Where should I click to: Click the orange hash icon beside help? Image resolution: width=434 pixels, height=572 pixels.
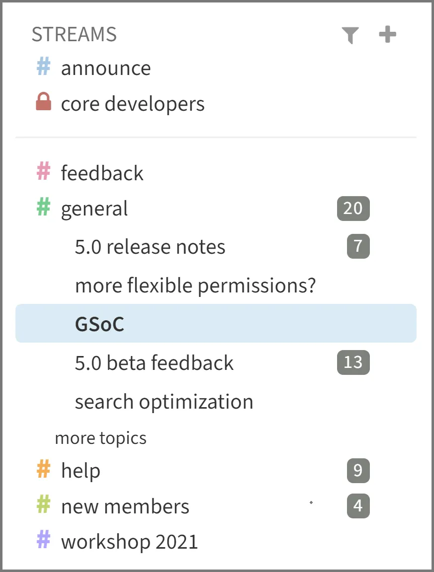pyautogui.click(x=44, y=469)
